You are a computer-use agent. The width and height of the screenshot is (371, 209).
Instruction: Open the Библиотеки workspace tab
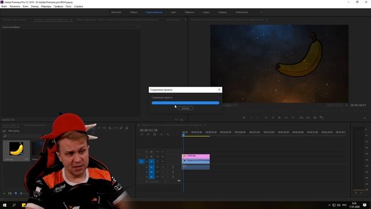242,12
